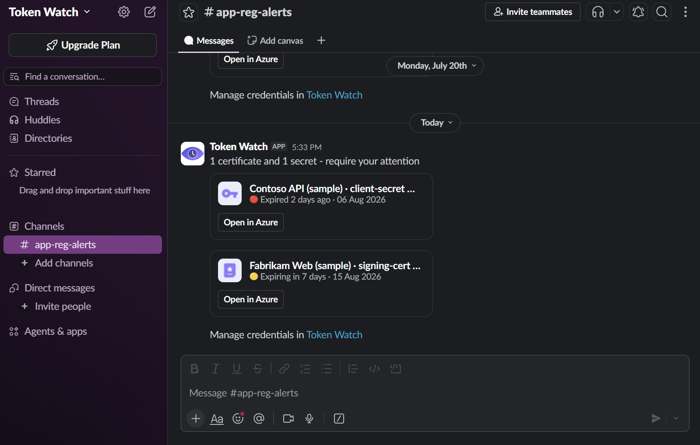Click Fabrikam Web certificate icon
Screen dimensions: 700x445
[x=230, y=270]
